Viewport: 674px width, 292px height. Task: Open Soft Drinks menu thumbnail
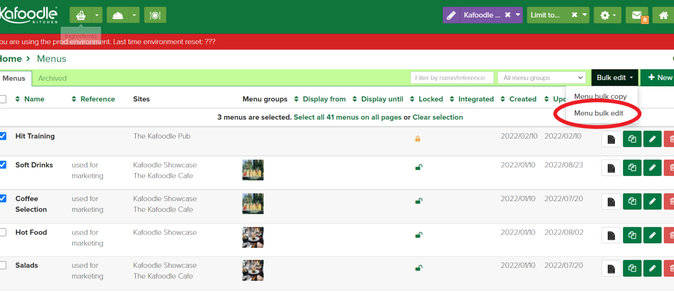coord(253,170)
